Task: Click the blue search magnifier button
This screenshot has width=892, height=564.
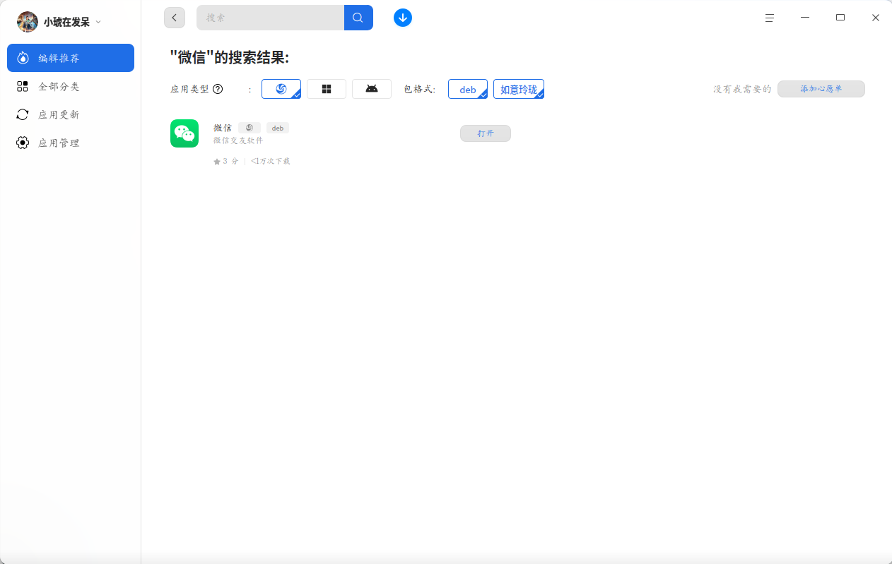Action: (358, 18)
